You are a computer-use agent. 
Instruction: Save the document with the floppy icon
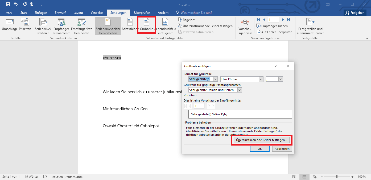click(x=8, y=4)
